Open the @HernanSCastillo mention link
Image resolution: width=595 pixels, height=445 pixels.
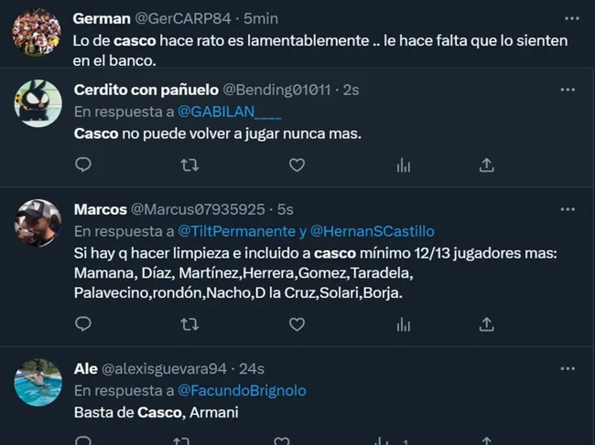(373, 231)
